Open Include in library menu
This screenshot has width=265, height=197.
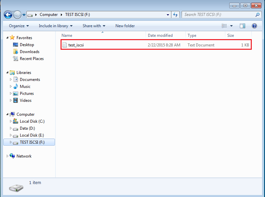pos(56,26)
